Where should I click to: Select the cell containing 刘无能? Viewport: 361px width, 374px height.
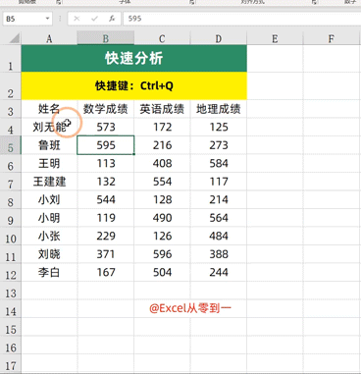tap(49, 127)
